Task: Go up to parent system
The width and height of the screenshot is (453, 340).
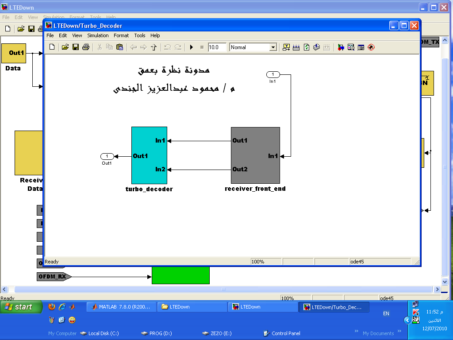Action: click(154, 47)
